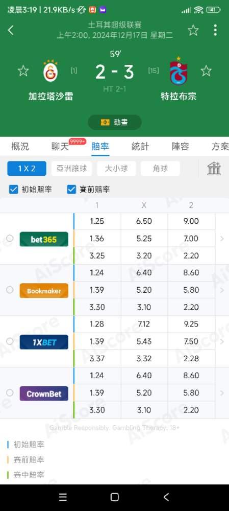Open the three-dot more options menu

215,30
